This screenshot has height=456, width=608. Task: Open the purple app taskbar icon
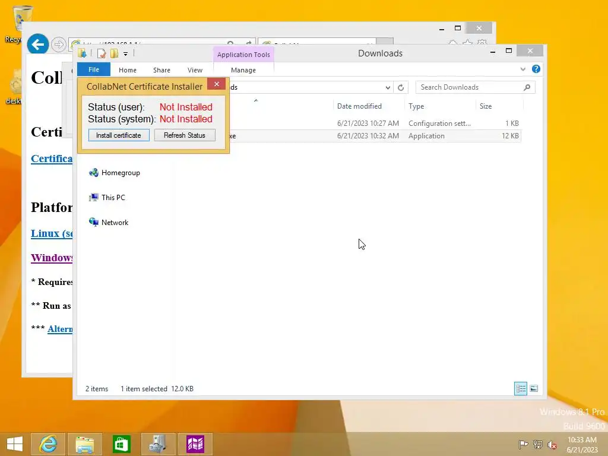[x=195, y=444]
